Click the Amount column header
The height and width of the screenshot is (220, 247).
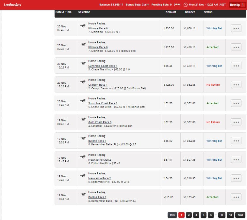(171, 12)
